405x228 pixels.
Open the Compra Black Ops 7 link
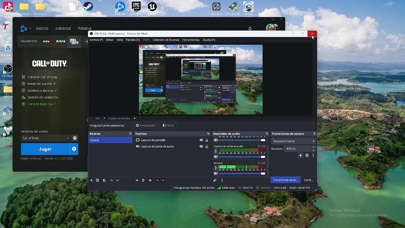click(x=42, y=104)
